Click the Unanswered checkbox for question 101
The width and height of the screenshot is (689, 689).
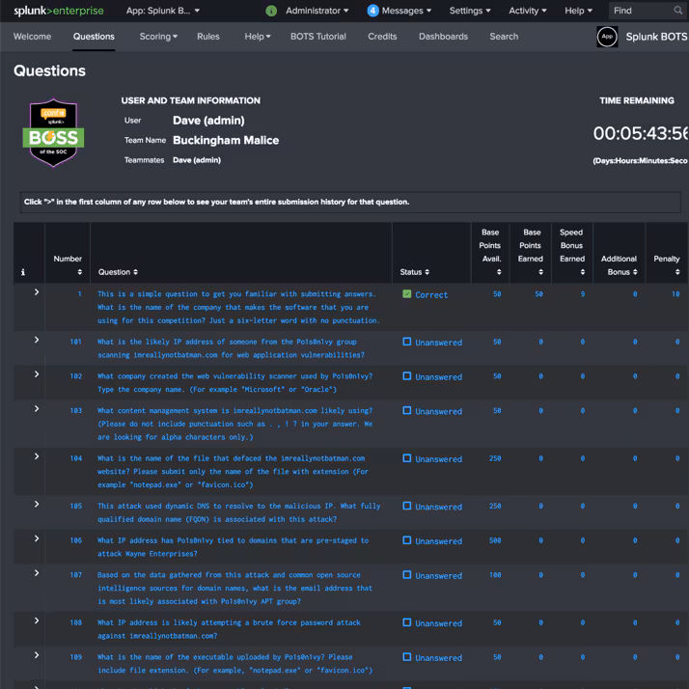point(407,342)
